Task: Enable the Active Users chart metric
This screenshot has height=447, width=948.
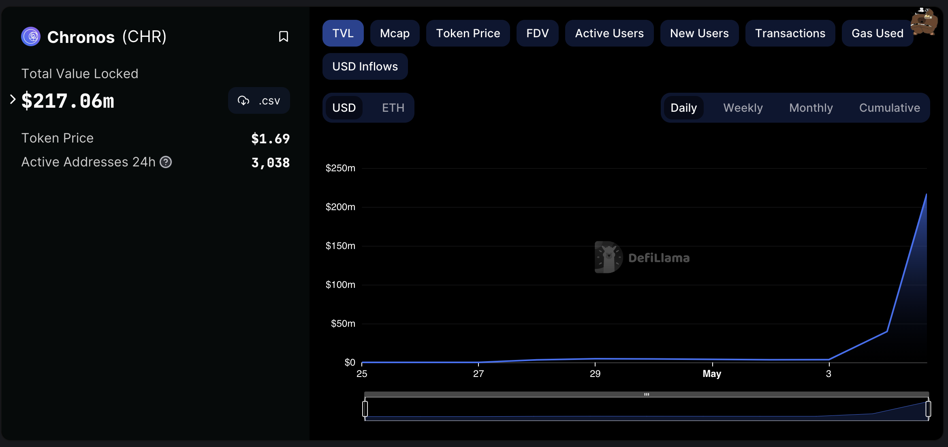Action: pos(609,33)
